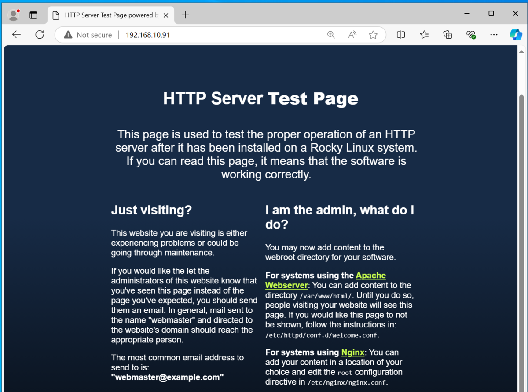Open Split screen icon
This screenshot has height=392, width=528.
pos(401,35)
